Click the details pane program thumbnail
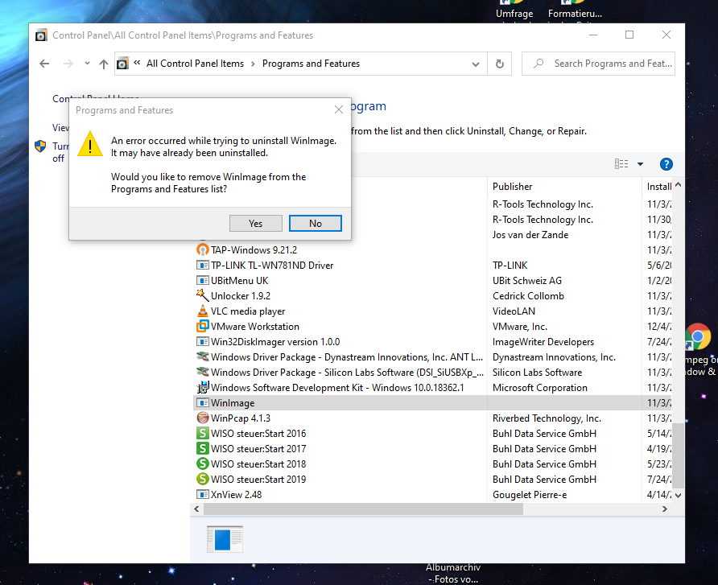Viewport: 718px width, 585px height. [x=225, y=539]
